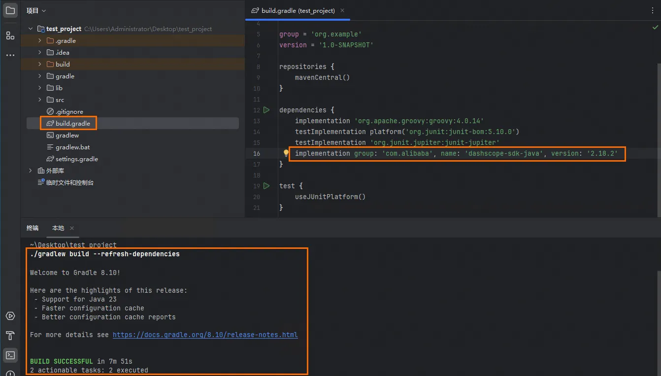Image resolution: width=661 pixels, height=376 pixels.
Task: Click the run gutter arrow beside dependencies
Action: coord(266,110)
